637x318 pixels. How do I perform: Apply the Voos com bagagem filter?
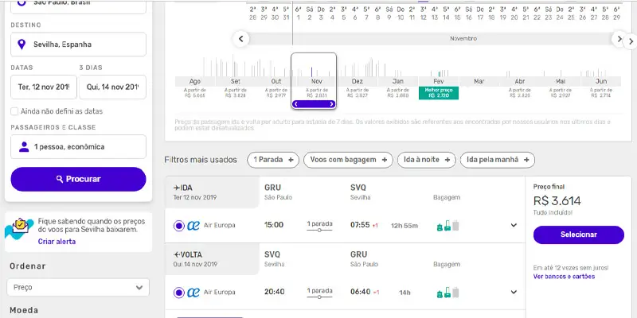(x=348, y=160)
